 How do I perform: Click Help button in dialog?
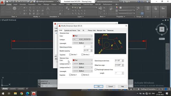[x=122, y=86]
